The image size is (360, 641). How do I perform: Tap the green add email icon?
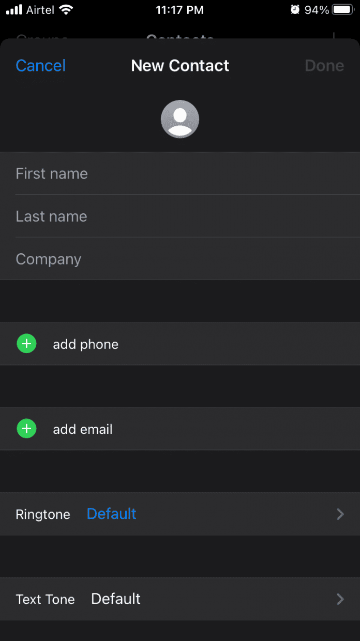(26, 429)
